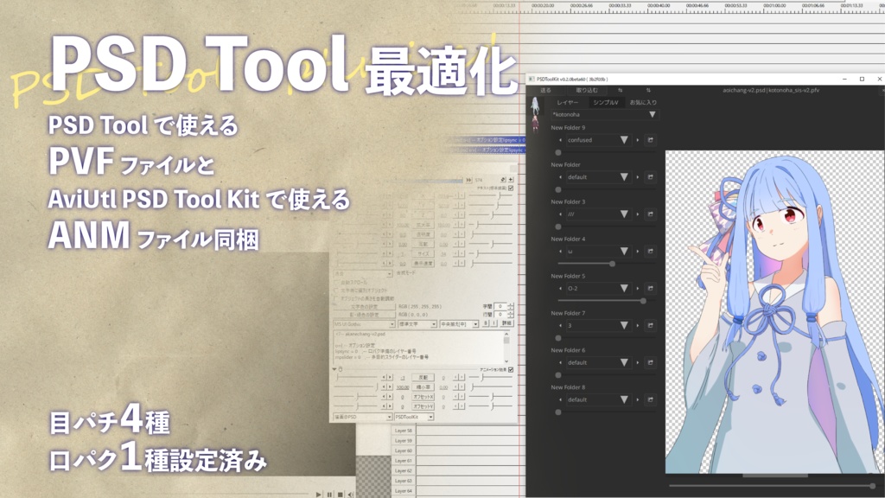Click export icon in New Folder 4 row
This screenshot has width=885, height=498.
point(650,252)
